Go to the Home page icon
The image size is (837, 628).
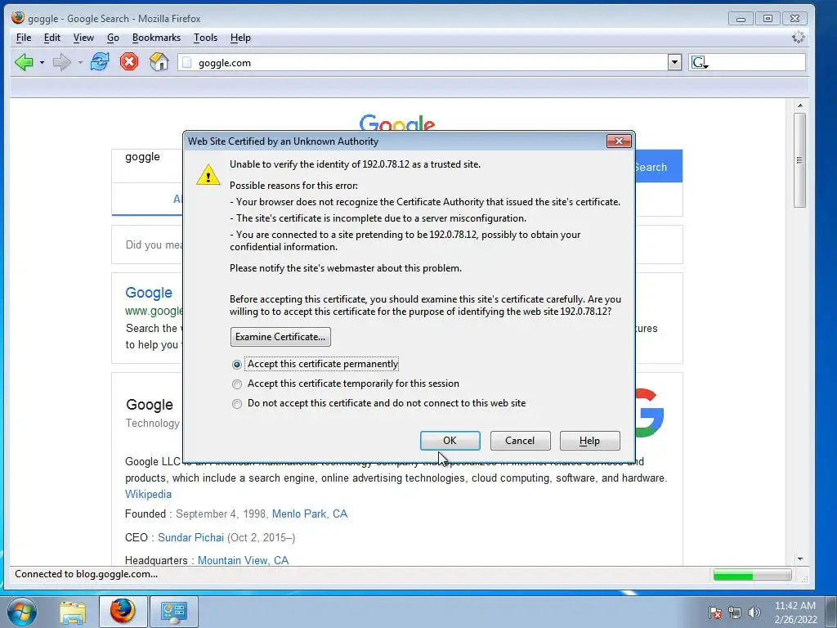(x=159, y=62)
